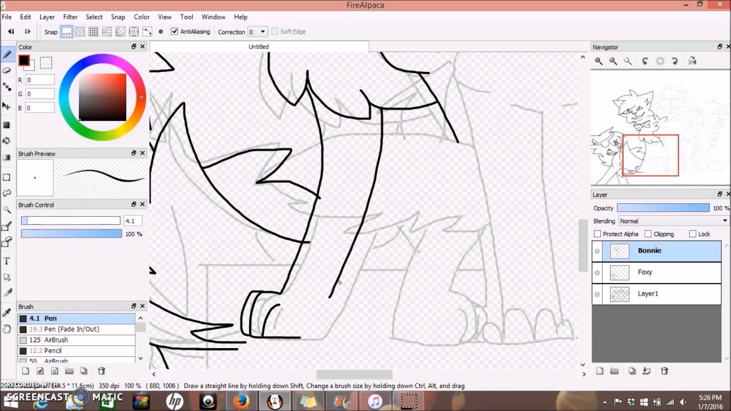Select the Fill rectangle tool
Screen dimensions: 731x411
[7, 125]
